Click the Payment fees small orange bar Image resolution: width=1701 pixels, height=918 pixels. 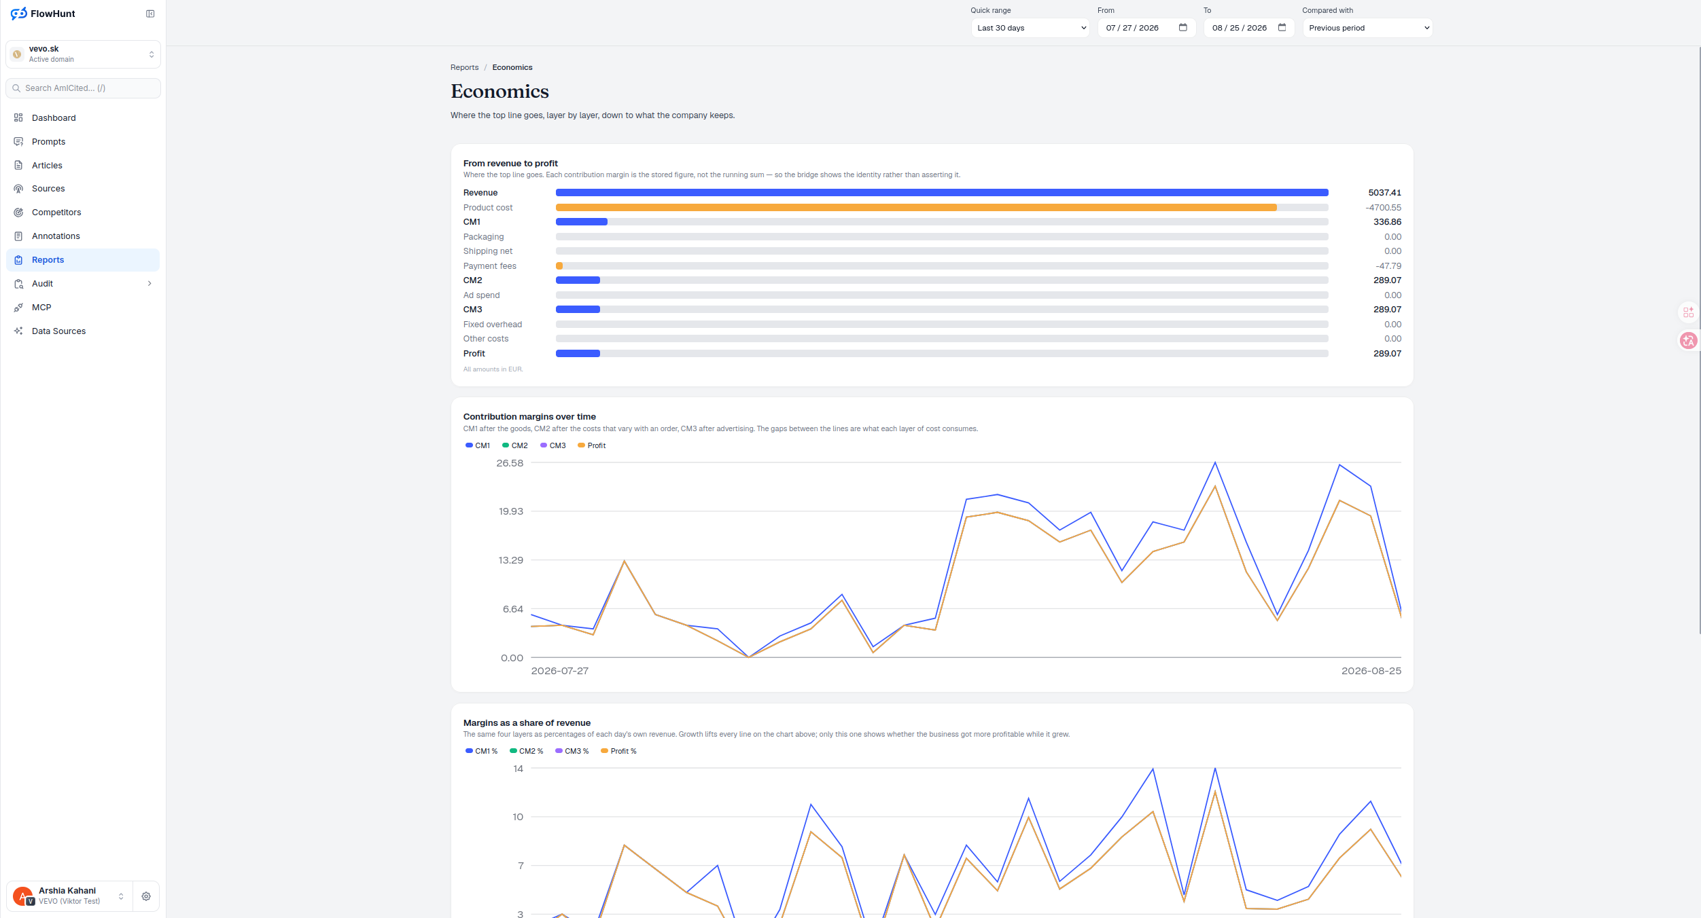click(559, 266)
